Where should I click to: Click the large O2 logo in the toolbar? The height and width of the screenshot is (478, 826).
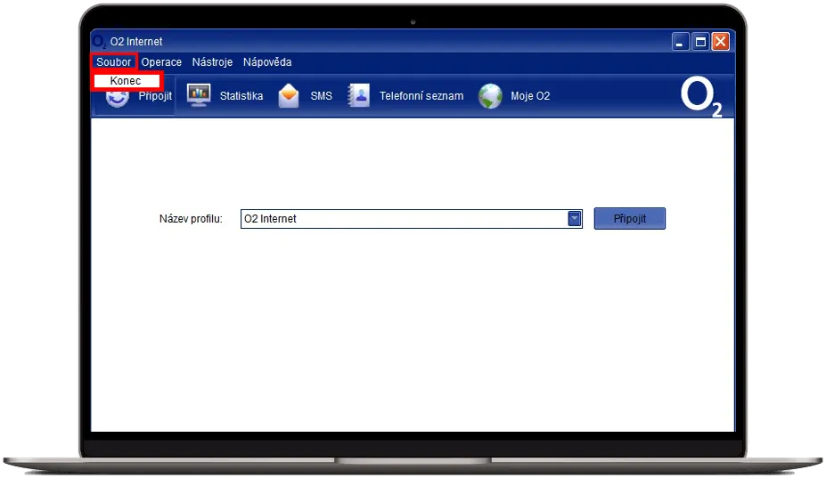[x=701, y=96]
